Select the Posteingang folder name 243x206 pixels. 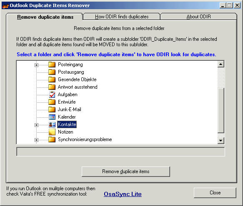(70, 65)
